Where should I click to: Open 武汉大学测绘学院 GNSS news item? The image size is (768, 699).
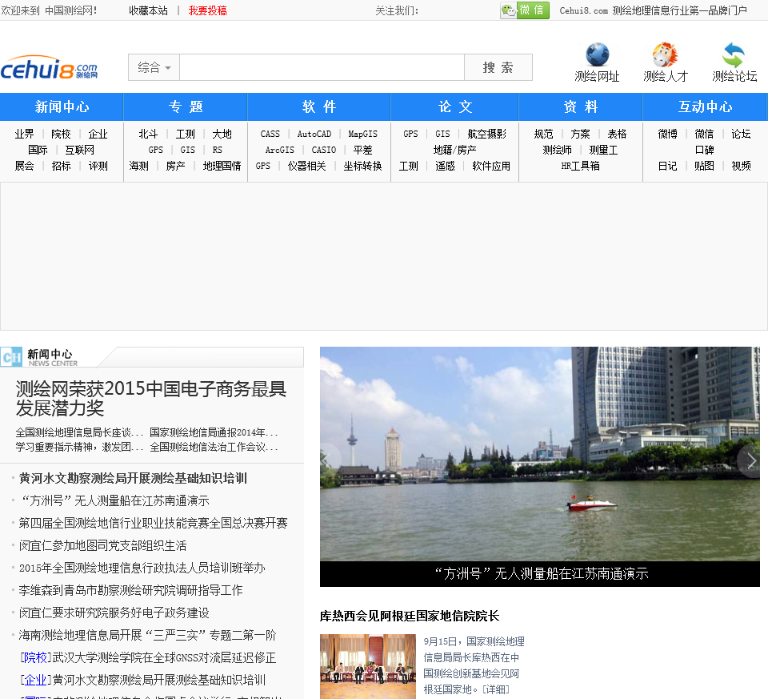tap(164, 657)
